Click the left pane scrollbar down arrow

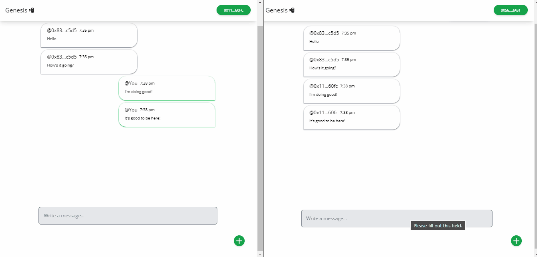[x=259, y=254]
